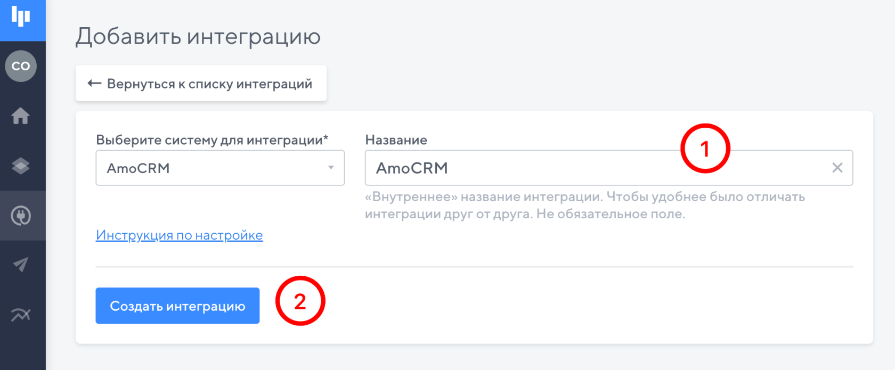Open the AmoCRM integration system dropdown
Image resolution: width=895 pixels, height=370 pixels.
pyautogui.click(x=213, y=168)
